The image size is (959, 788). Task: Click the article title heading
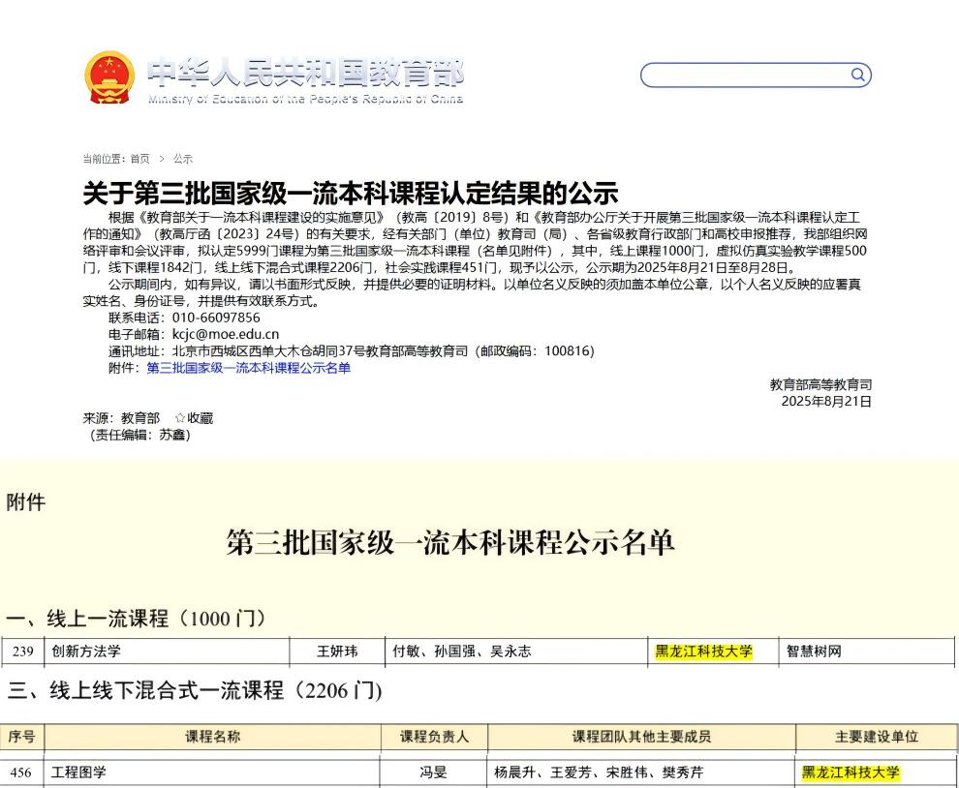[x=350, y=193]
